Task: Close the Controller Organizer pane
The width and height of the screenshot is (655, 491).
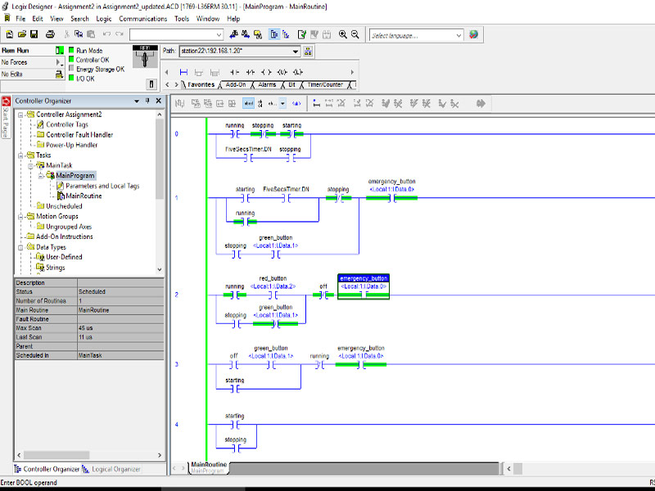Action: coord(158,101)
